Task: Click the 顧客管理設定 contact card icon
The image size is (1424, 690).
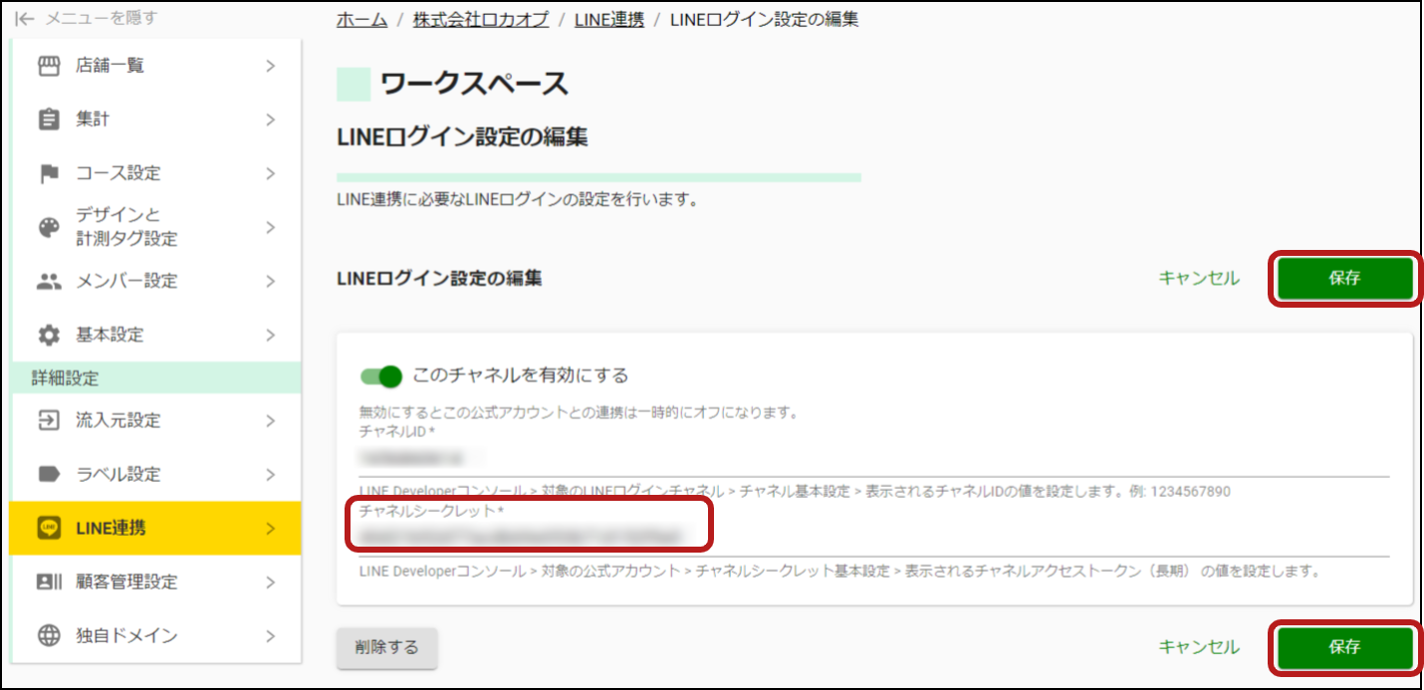Action: (x=49, y=581)
